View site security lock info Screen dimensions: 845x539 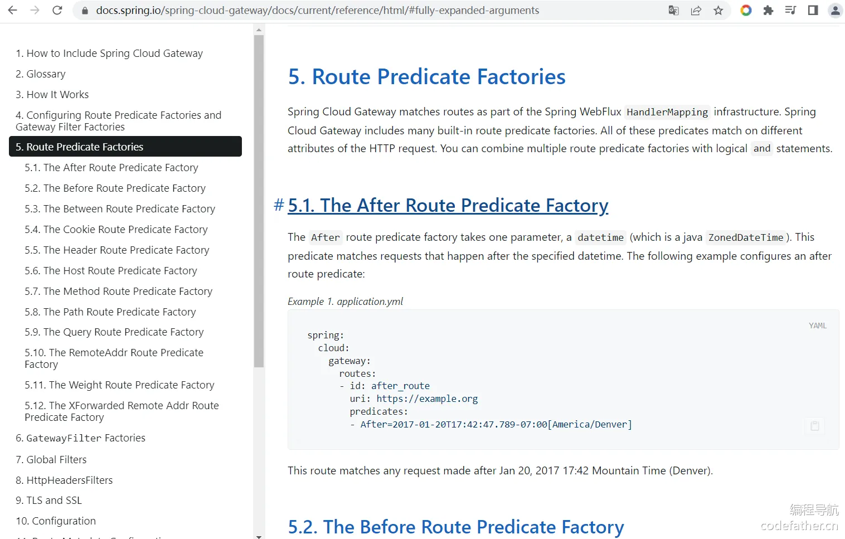tap(85, 11)
